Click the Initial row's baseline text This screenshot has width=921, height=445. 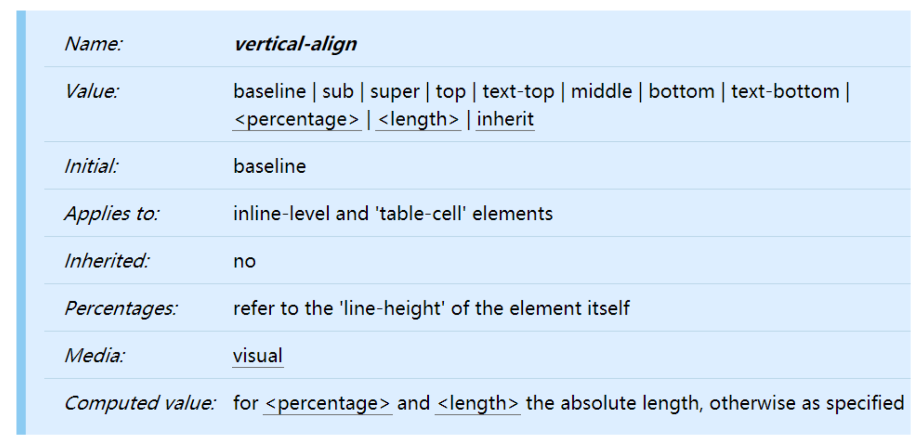[x=269, y=166]
